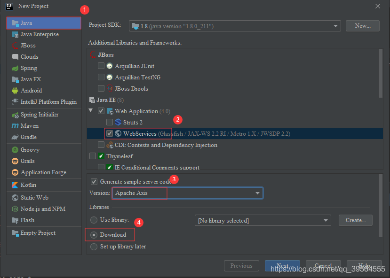
Task: Click the Flash folder icon
Action: click(15, 220)
